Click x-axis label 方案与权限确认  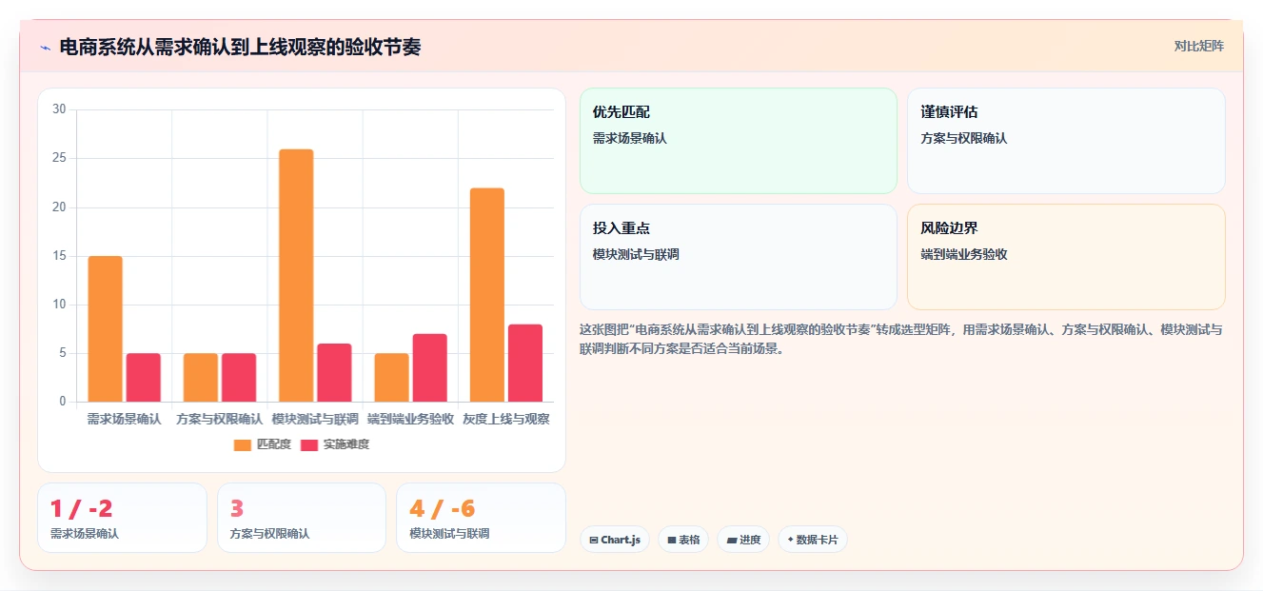click(220, 419)
